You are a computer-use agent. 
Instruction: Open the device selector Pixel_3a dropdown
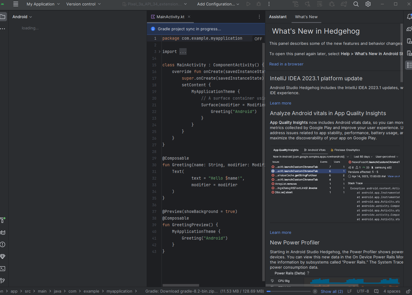pyautogui.click(x=154, y=4)
